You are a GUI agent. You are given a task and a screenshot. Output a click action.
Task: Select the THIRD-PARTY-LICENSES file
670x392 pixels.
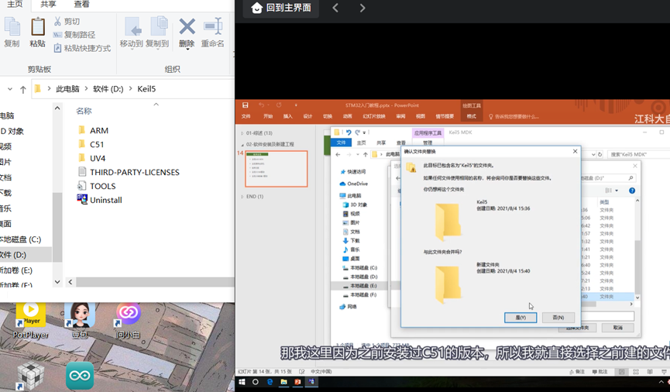pos(129,172)
